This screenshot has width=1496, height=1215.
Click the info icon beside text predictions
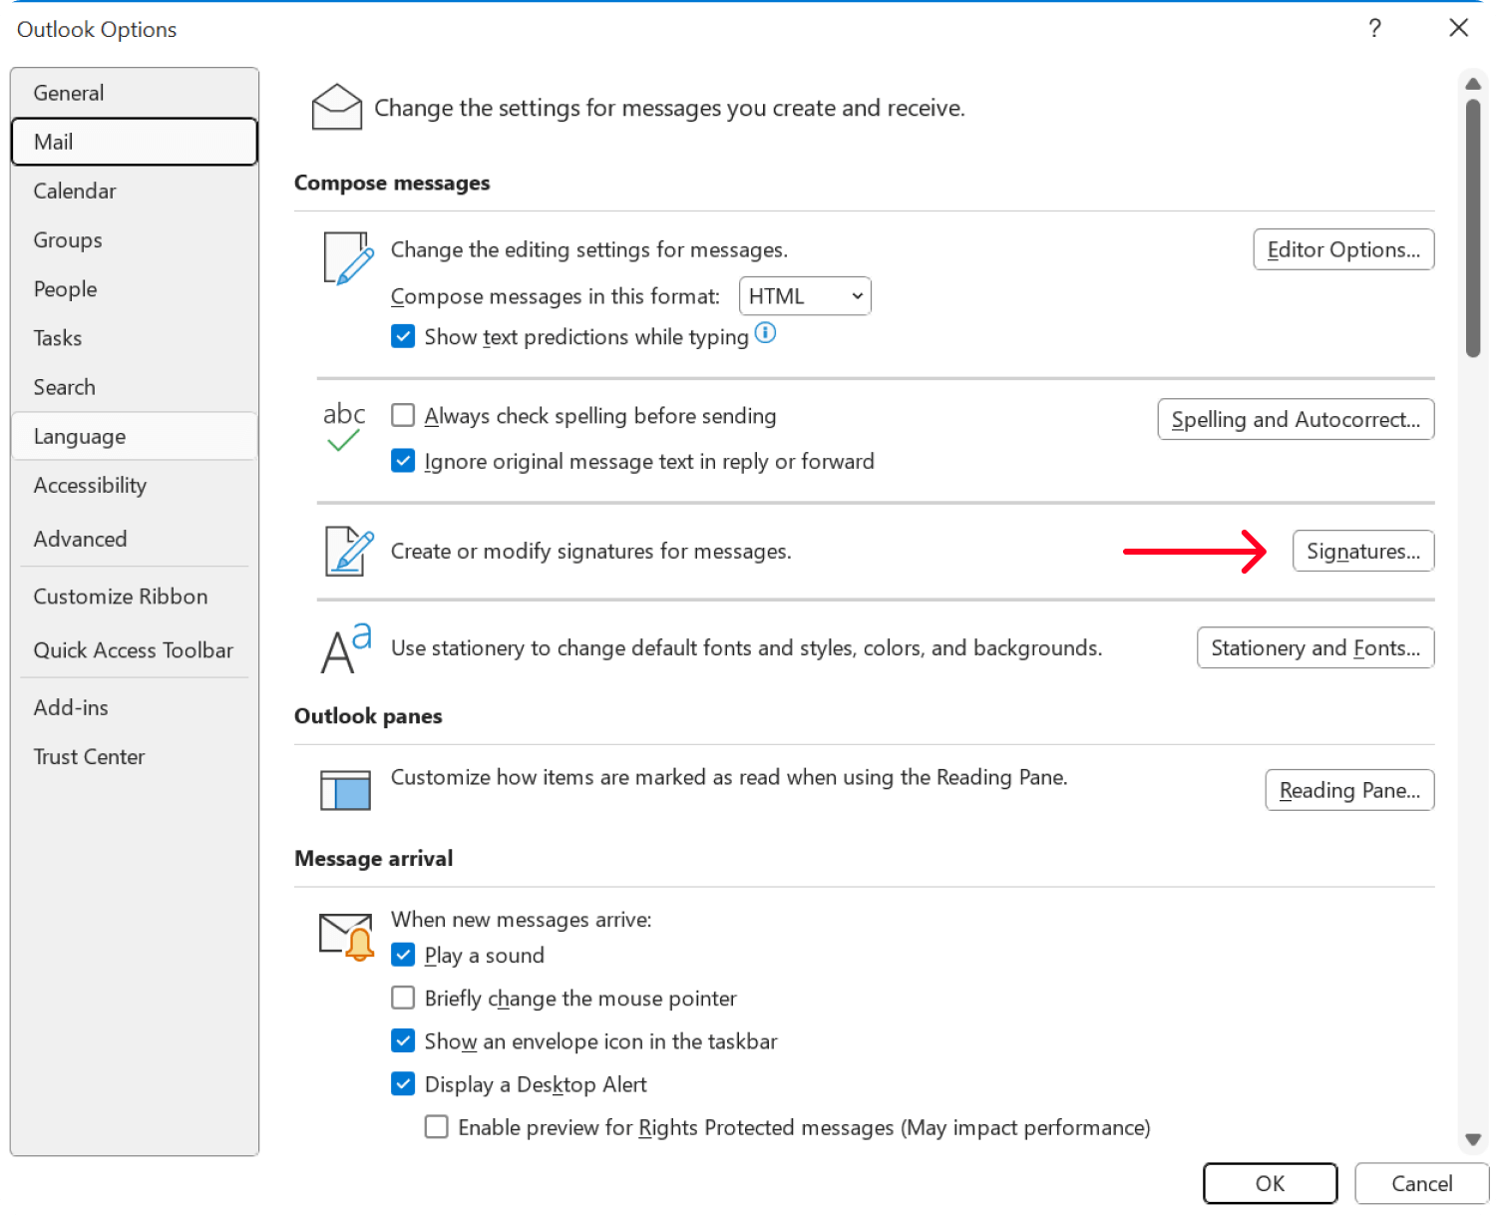click(x=765, y=333)
